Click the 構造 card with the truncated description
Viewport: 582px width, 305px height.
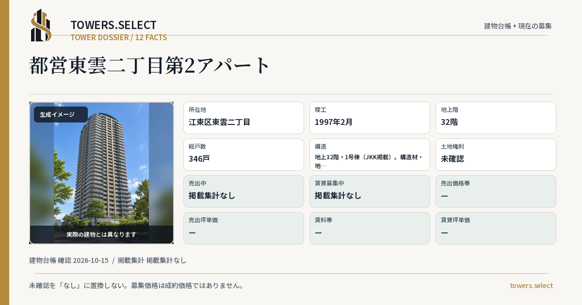(370, 154)
